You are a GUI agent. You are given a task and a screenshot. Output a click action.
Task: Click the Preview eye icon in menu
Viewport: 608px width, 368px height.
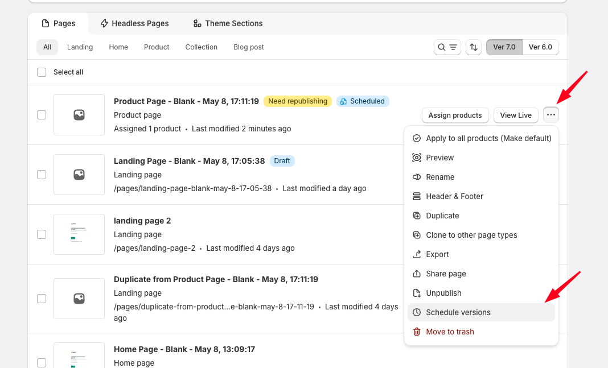click(417, 158)
